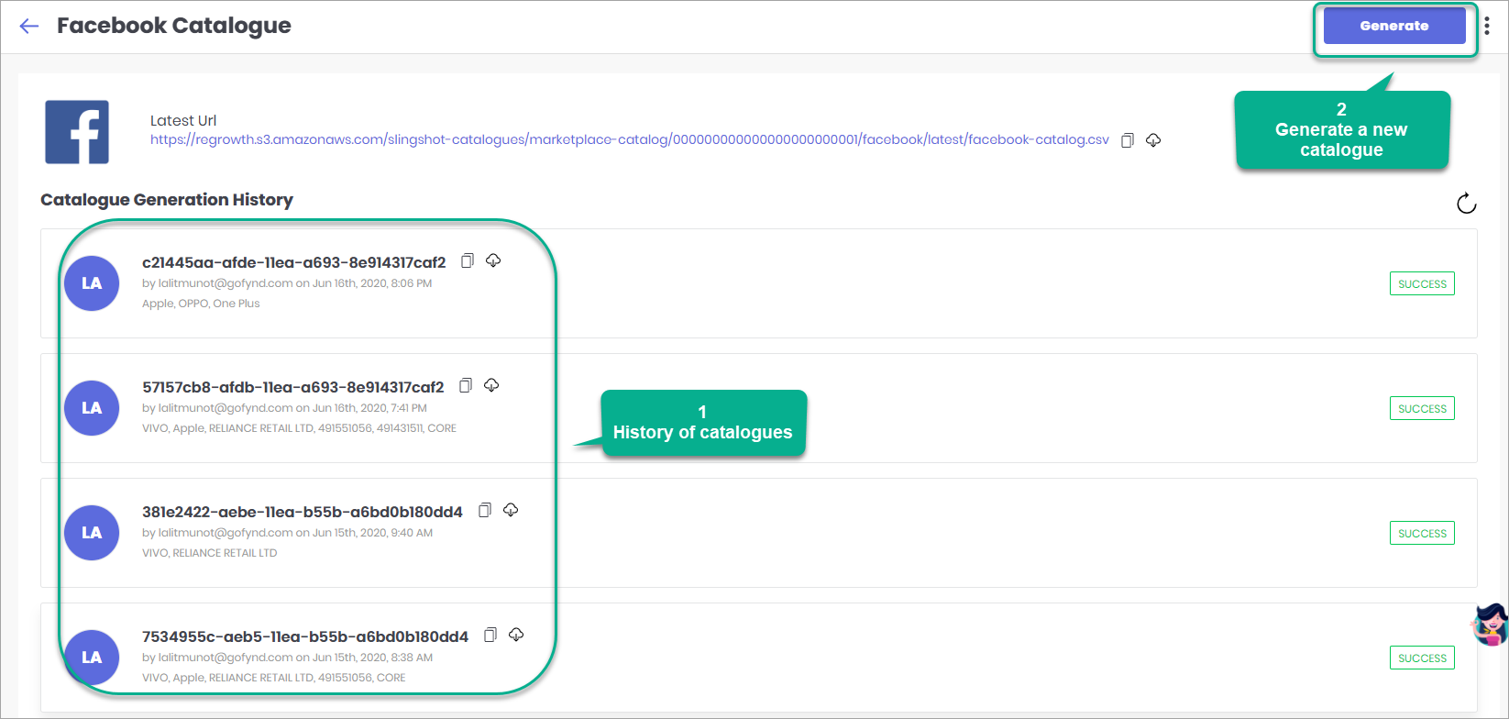Copy ID of catalogue 7534955c-aeb5
Image resolution: width=1509 pixels, height=719 pixels.
pyautogui.click(x=490, y=635)
